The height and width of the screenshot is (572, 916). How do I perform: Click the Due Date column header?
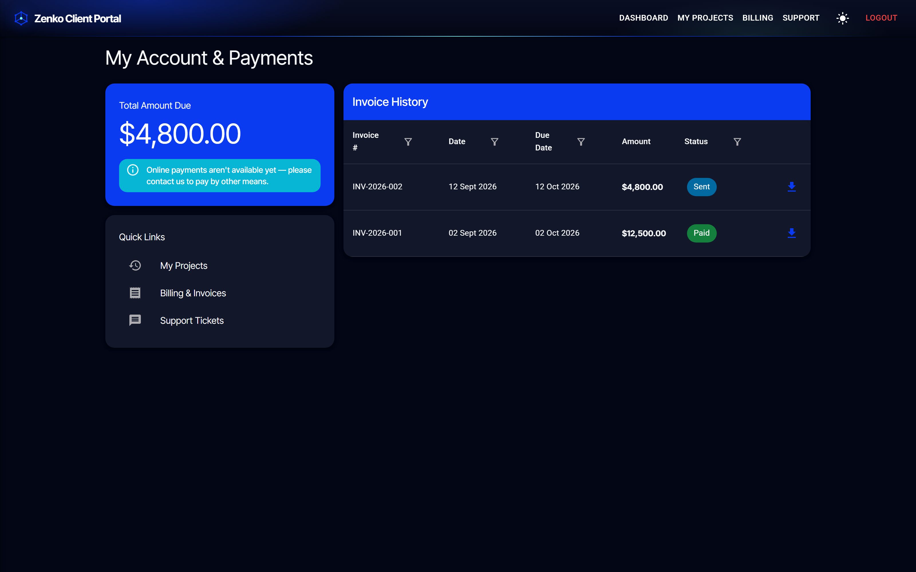point(543,142)
